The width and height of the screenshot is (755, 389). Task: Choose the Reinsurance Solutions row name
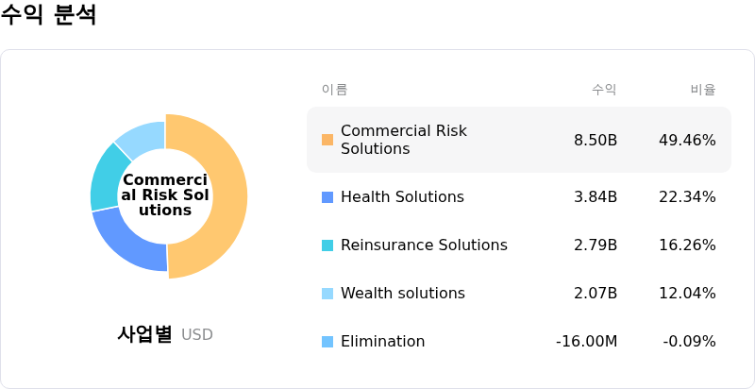click(424, 245)
